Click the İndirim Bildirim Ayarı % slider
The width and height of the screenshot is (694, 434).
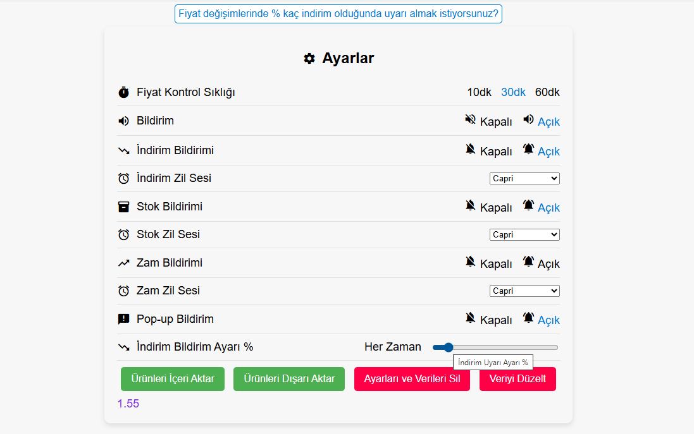click(495, 347)
